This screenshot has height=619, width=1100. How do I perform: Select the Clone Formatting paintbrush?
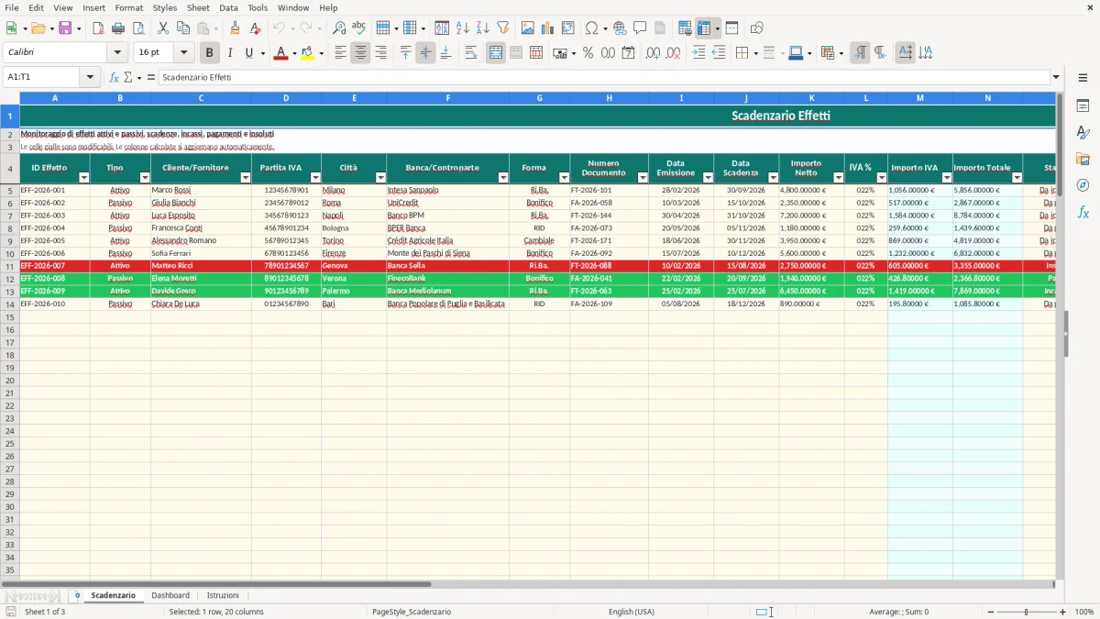click(235, 28)
